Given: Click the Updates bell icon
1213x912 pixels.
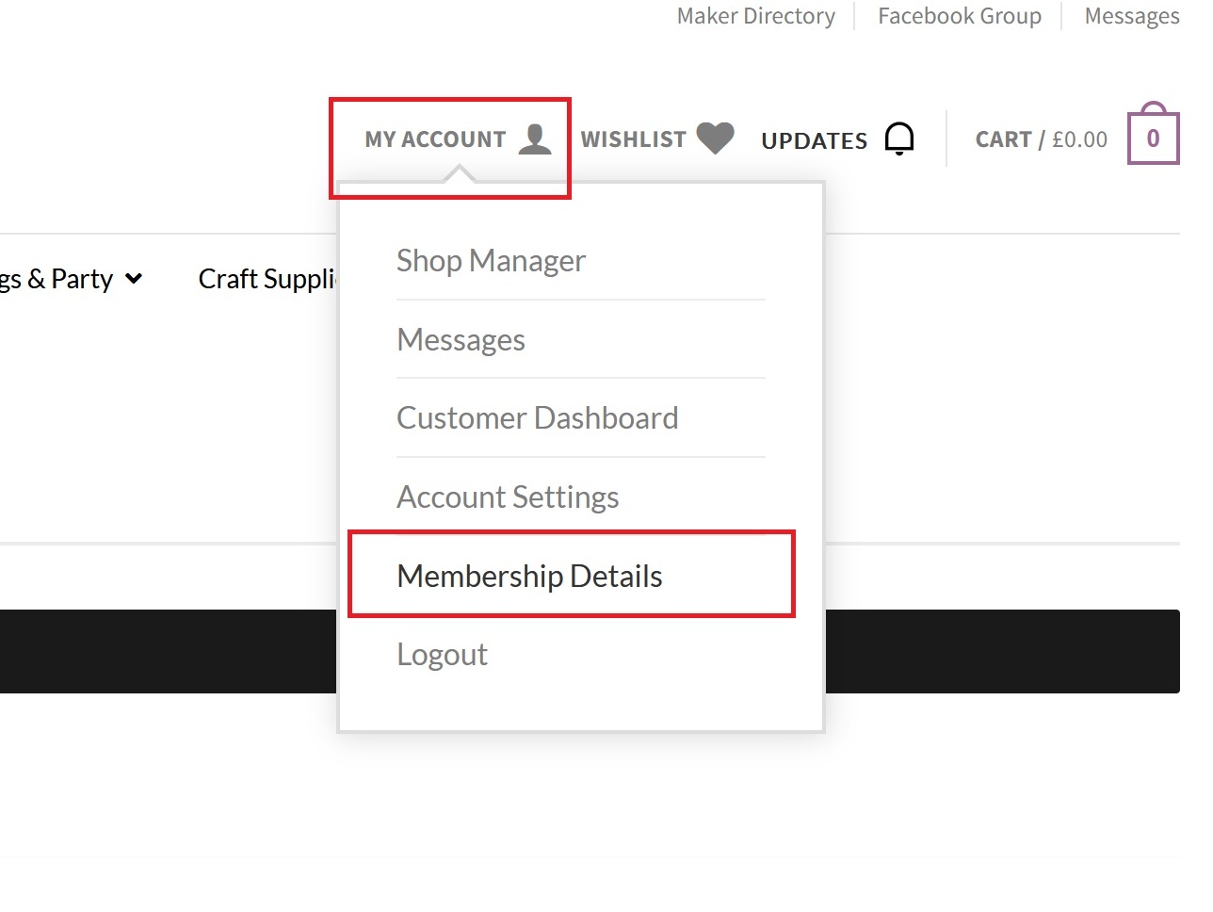Looking at the screenshot, I should (x=899, y=138).
